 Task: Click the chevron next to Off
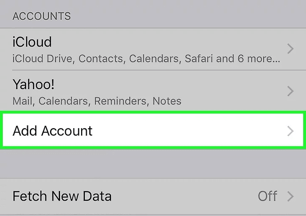[x=290, y=196]
